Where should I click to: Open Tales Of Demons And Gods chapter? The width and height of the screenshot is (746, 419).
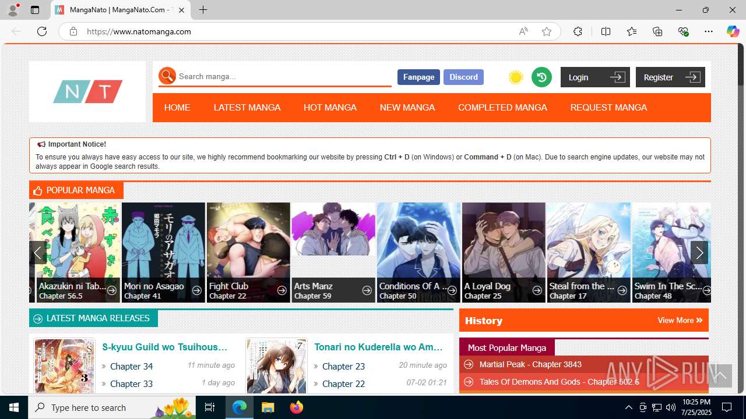pos(559,382)
